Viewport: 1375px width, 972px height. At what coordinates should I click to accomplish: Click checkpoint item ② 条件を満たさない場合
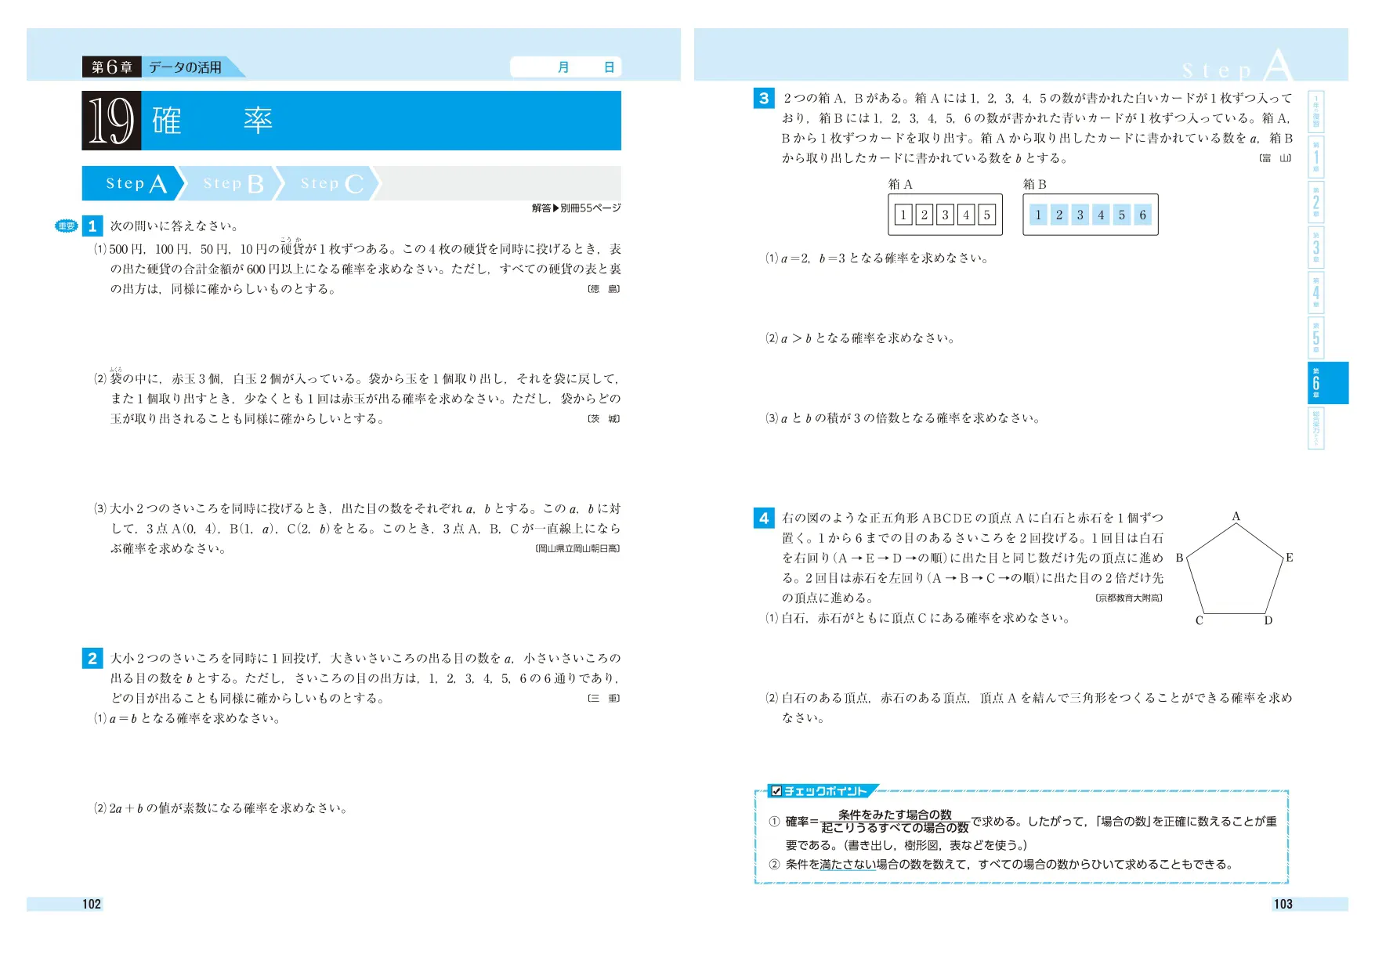(x=1002, y=865)
